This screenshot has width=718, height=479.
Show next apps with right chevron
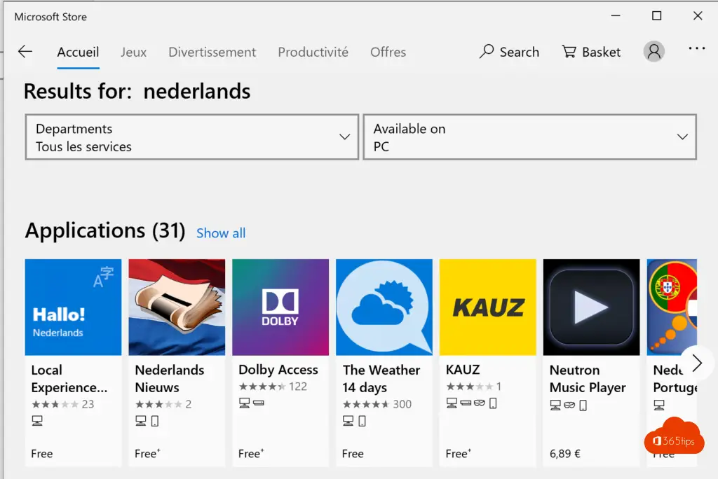coord(697,363)
